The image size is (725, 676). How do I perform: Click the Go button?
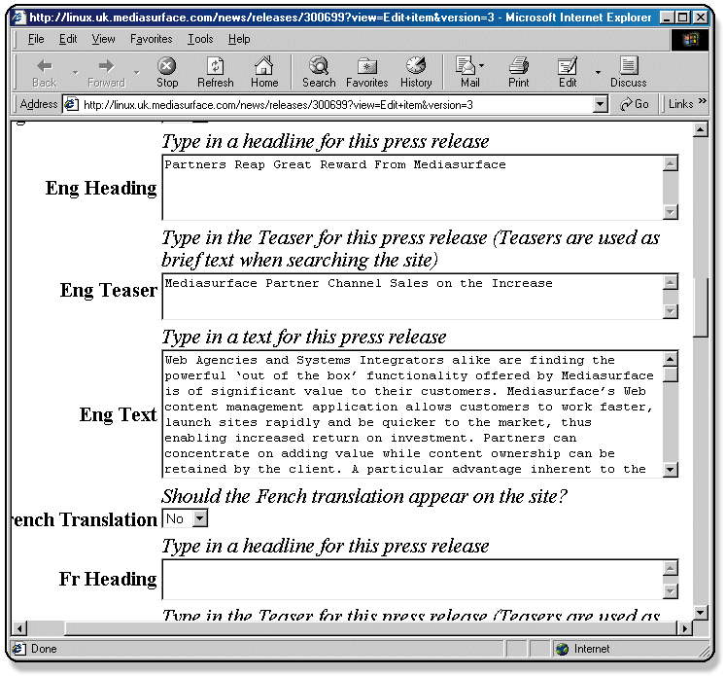[635, 105]
